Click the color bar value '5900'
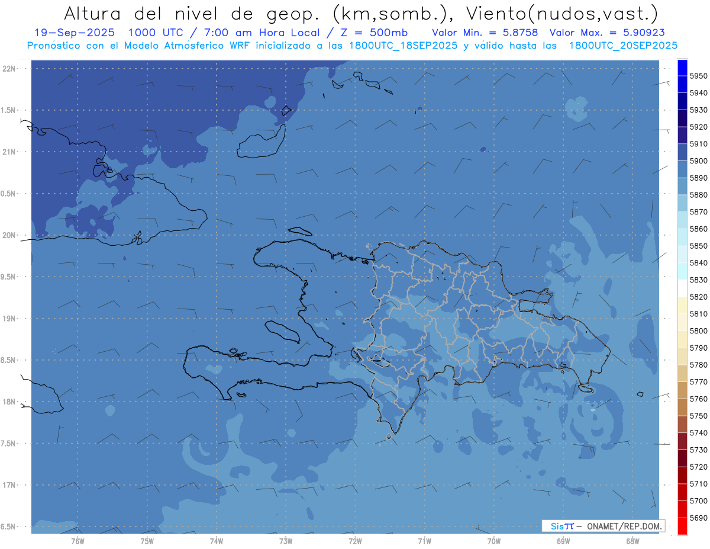This screenshot has width=710, height=549. [x=699, y=161]
